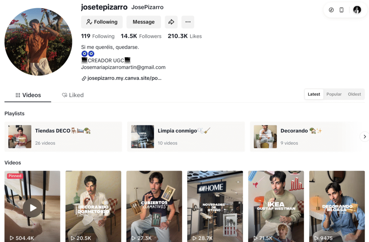Open the profile avatar menu at top right
The image size is (369, 242).
coord(357,10)
